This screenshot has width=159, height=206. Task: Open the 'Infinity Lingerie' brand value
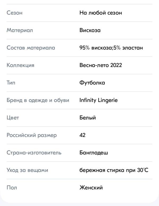click(99, 100)
